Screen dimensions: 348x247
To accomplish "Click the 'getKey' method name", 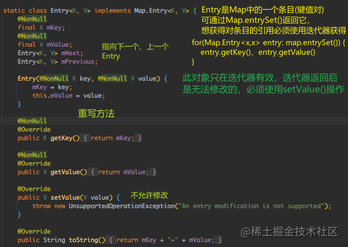I will point(61,138).
